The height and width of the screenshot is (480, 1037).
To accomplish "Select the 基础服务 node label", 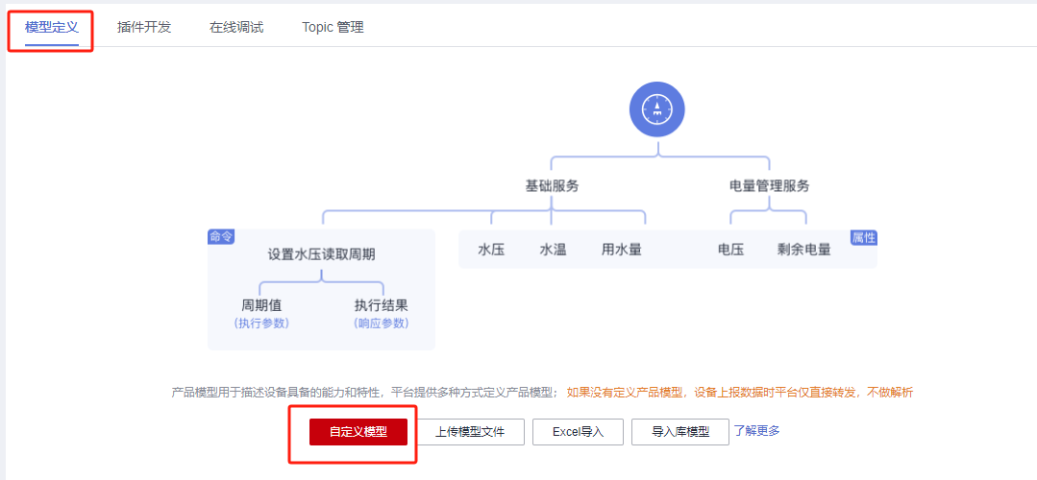I will pyautogui.click(x=552, y=185).
